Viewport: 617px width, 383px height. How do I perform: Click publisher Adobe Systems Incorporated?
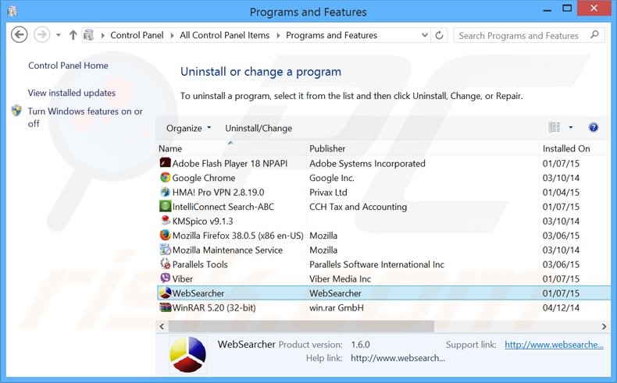pyautogui.click(x=367, y=163)
